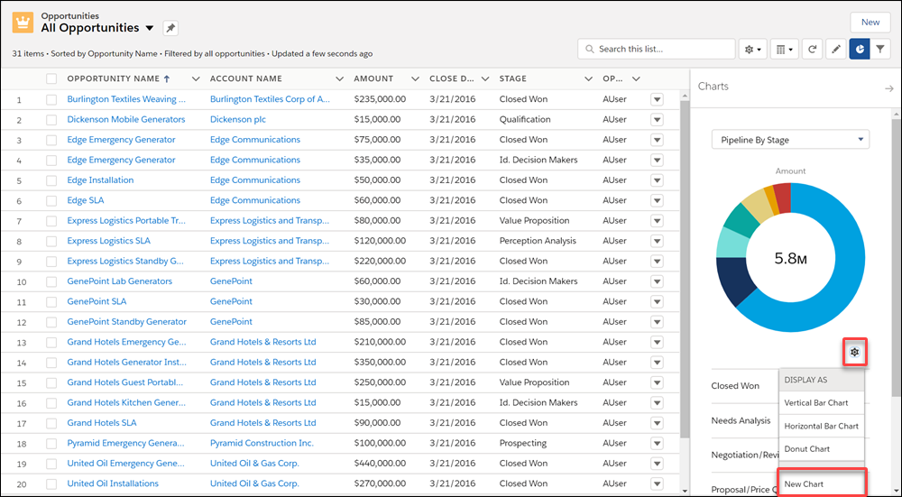902x497 pixels.
Task: Open Account Name column menu chevron
Action: tap(339, 78)
